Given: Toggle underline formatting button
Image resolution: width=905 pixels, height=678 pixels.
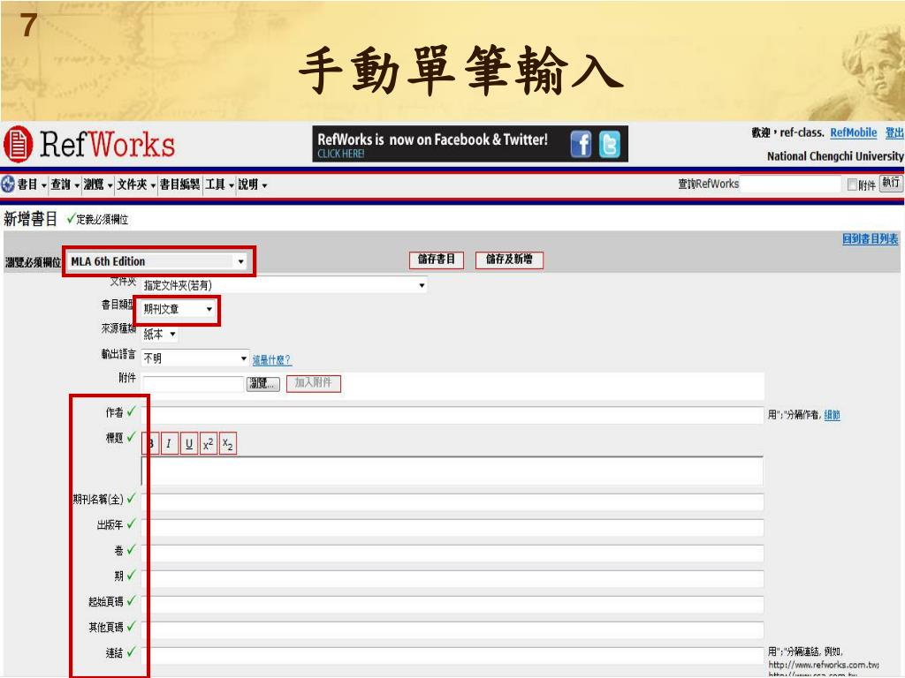Looking at the screenshot, I should (189, 443).
